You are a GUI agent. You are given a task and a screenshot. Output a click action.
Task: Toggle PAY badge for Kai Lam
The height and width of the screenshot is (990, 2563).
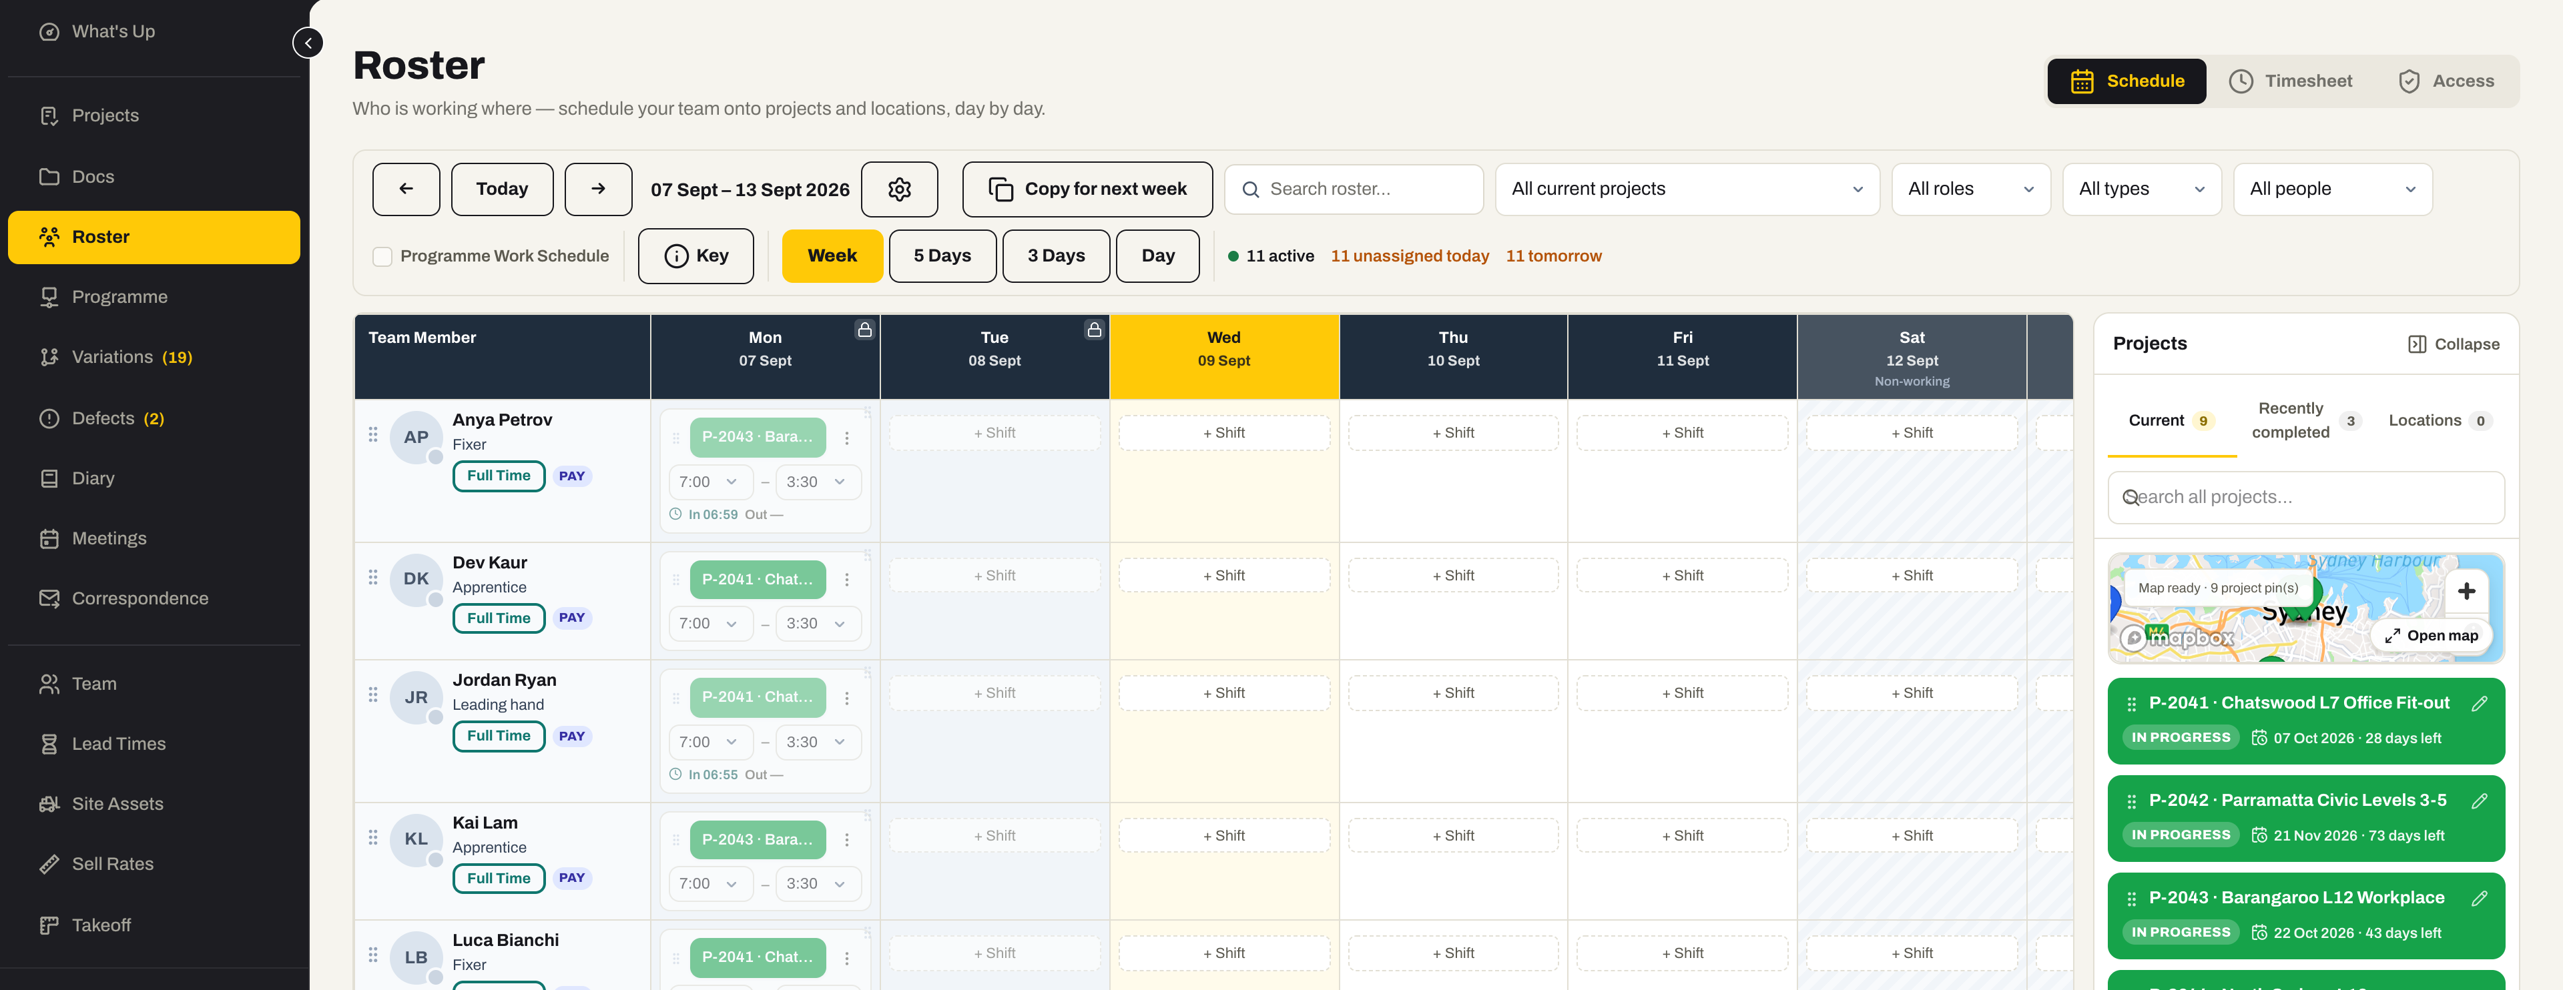(572, 879)
